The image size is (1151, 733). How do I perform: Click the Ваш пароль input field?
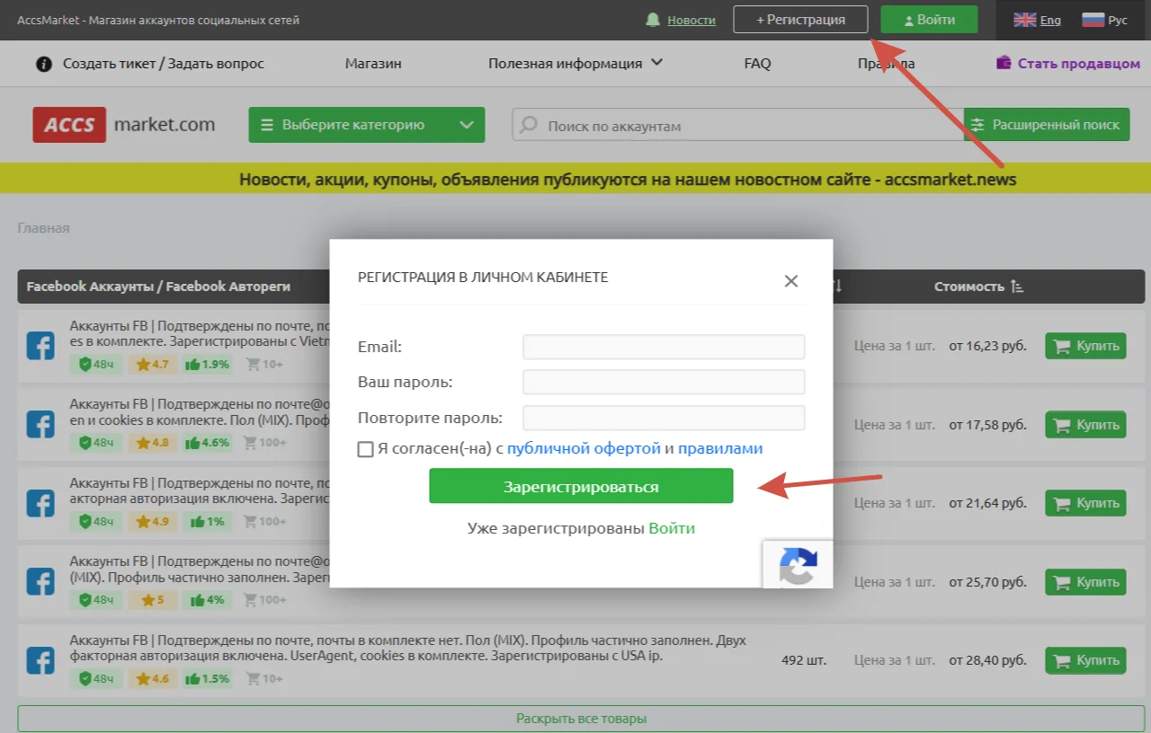(x=664, y=382)
